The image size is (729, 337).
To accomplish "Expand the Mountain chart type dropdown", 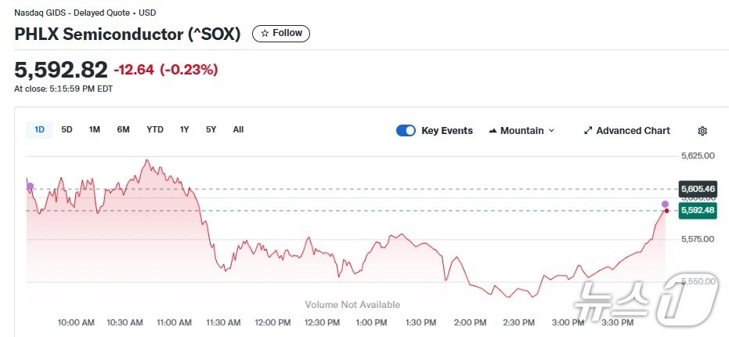I will [551, 131].
